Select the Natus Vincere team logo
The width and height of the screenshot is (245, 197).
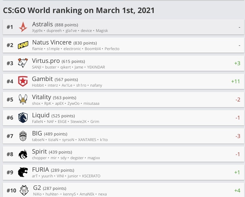coord(23,44)
